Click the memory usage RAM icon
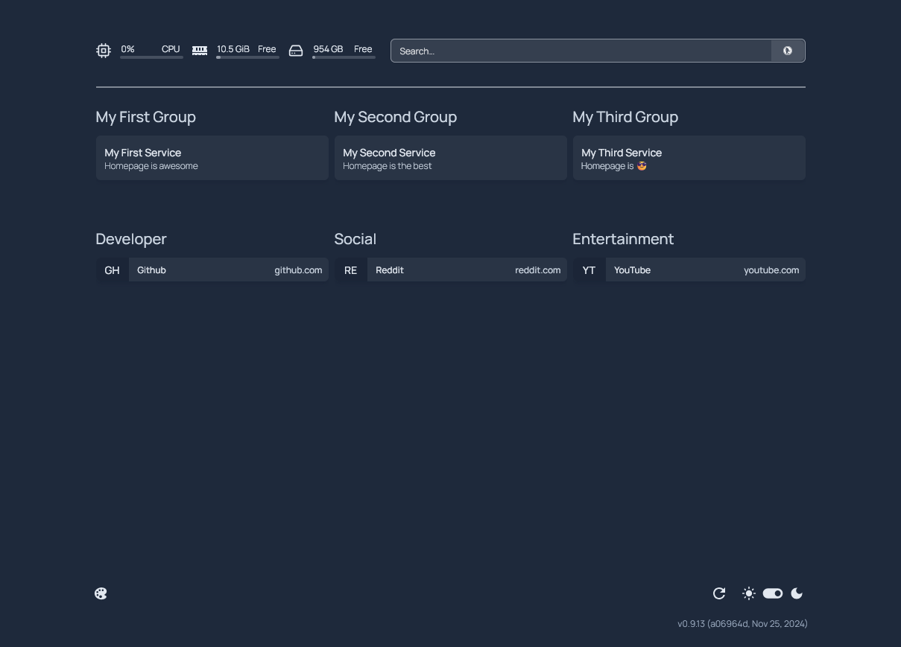 click(x=199, y=51)
